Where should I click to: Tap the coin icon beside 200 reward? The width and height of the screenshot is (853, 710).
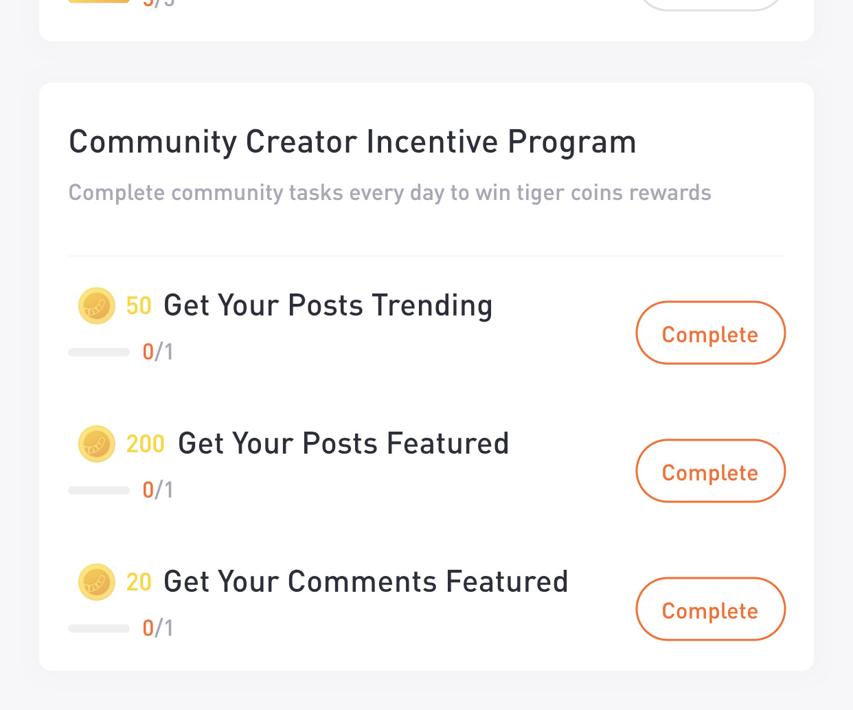tap(97, 444)
